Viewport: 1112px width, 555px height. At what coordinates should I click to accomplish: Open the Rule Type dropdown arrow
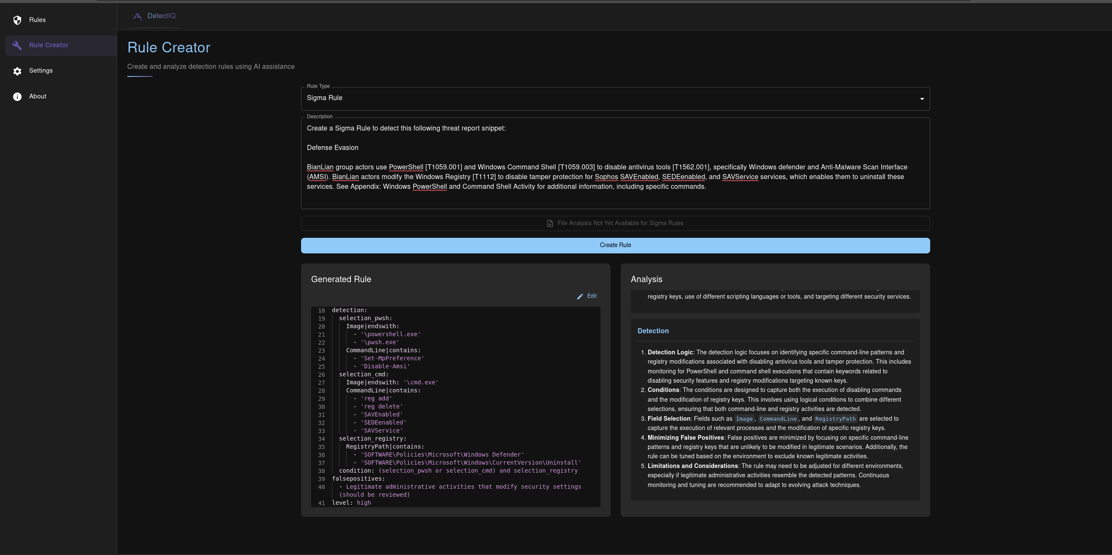(922, 99)
